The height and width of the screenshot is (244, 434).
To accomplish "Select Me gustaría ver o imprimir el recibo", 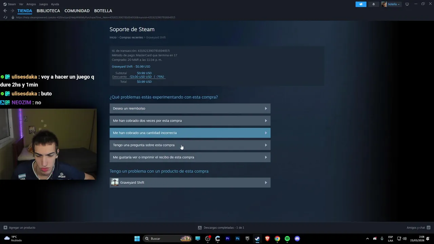I will [x=190, y=157].
